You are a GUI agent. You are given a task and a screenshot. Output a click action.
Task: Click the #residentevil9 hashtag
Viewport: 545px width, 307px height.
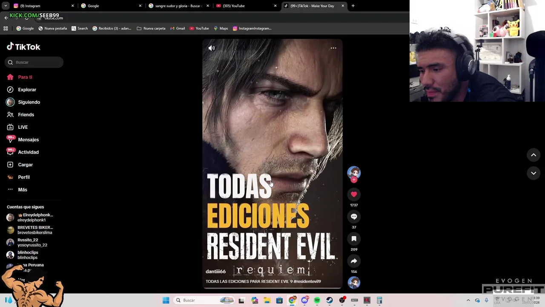click(x=307, y=281)
